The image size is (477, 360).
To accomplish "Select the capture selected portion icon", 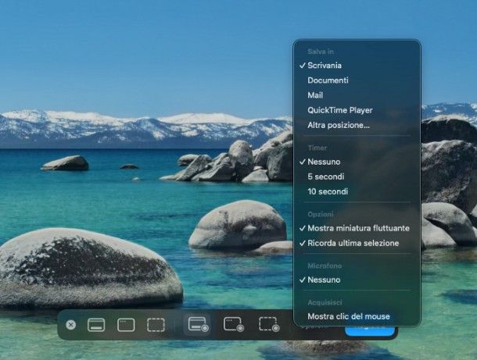I will pyautogui.click(x=156, y=325).
